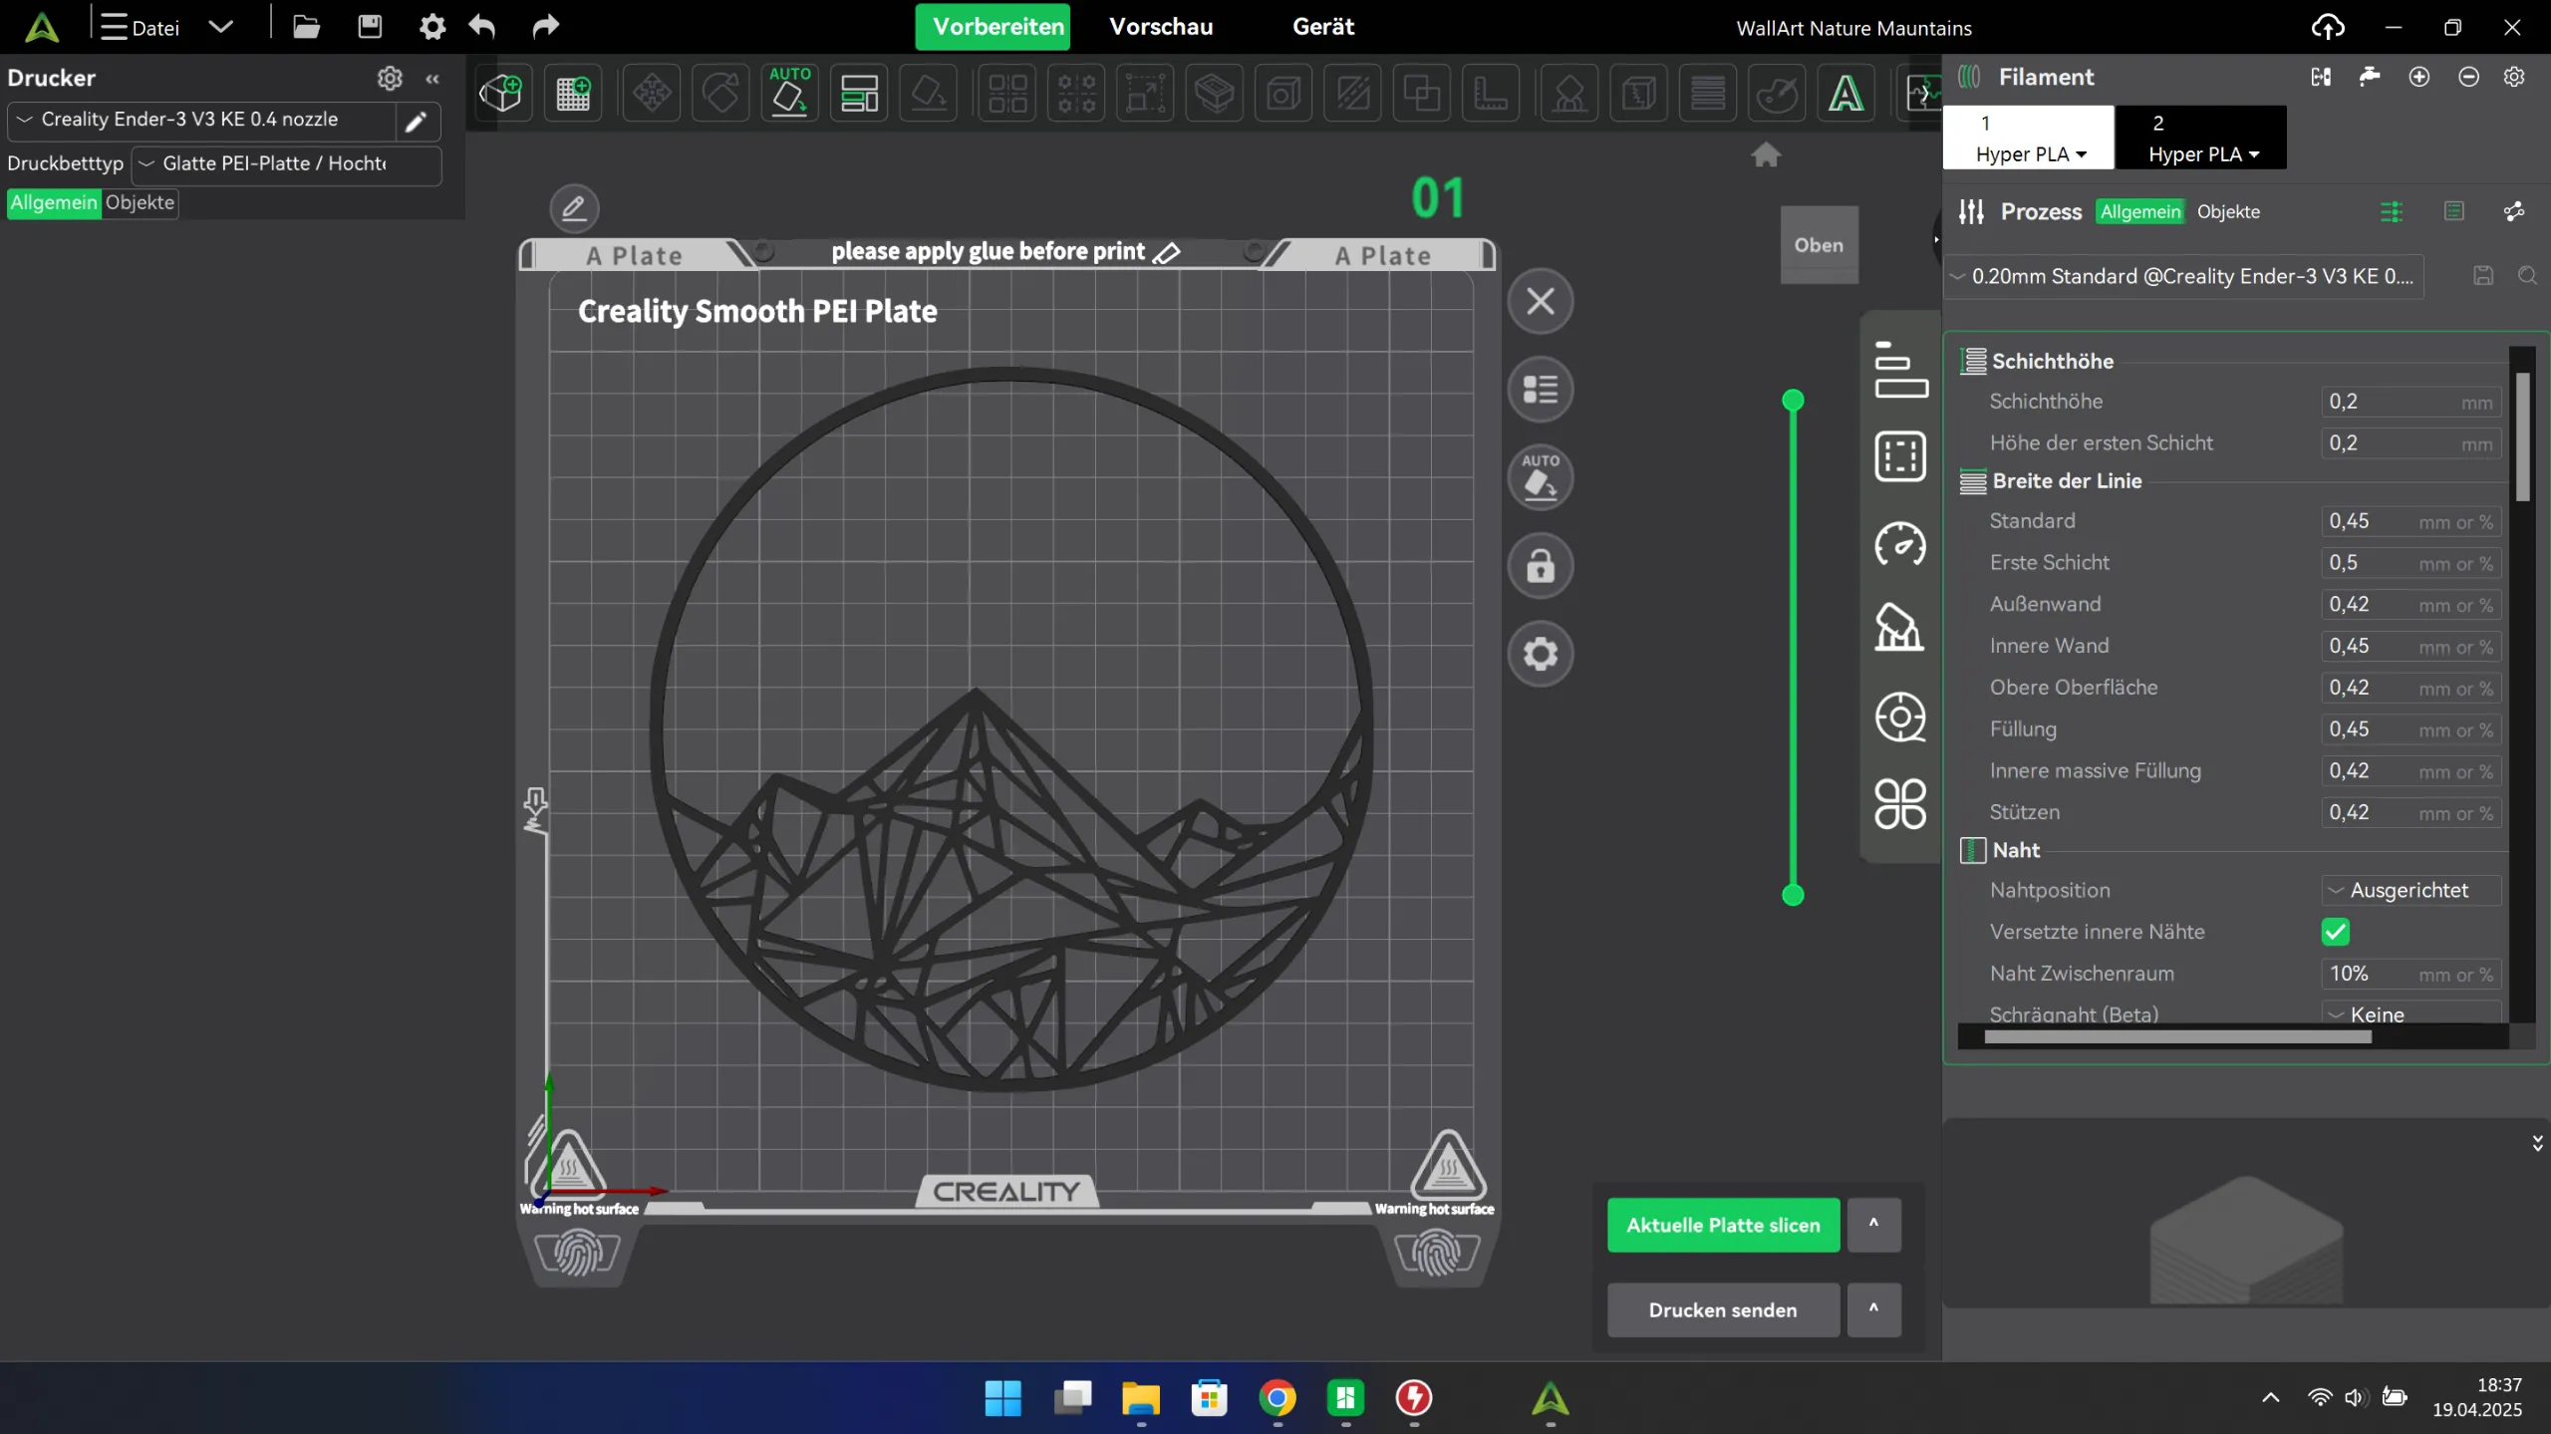Open the support settings sidebar icon
This screenshot has height=1434, width=2551.
[1899, 628]
